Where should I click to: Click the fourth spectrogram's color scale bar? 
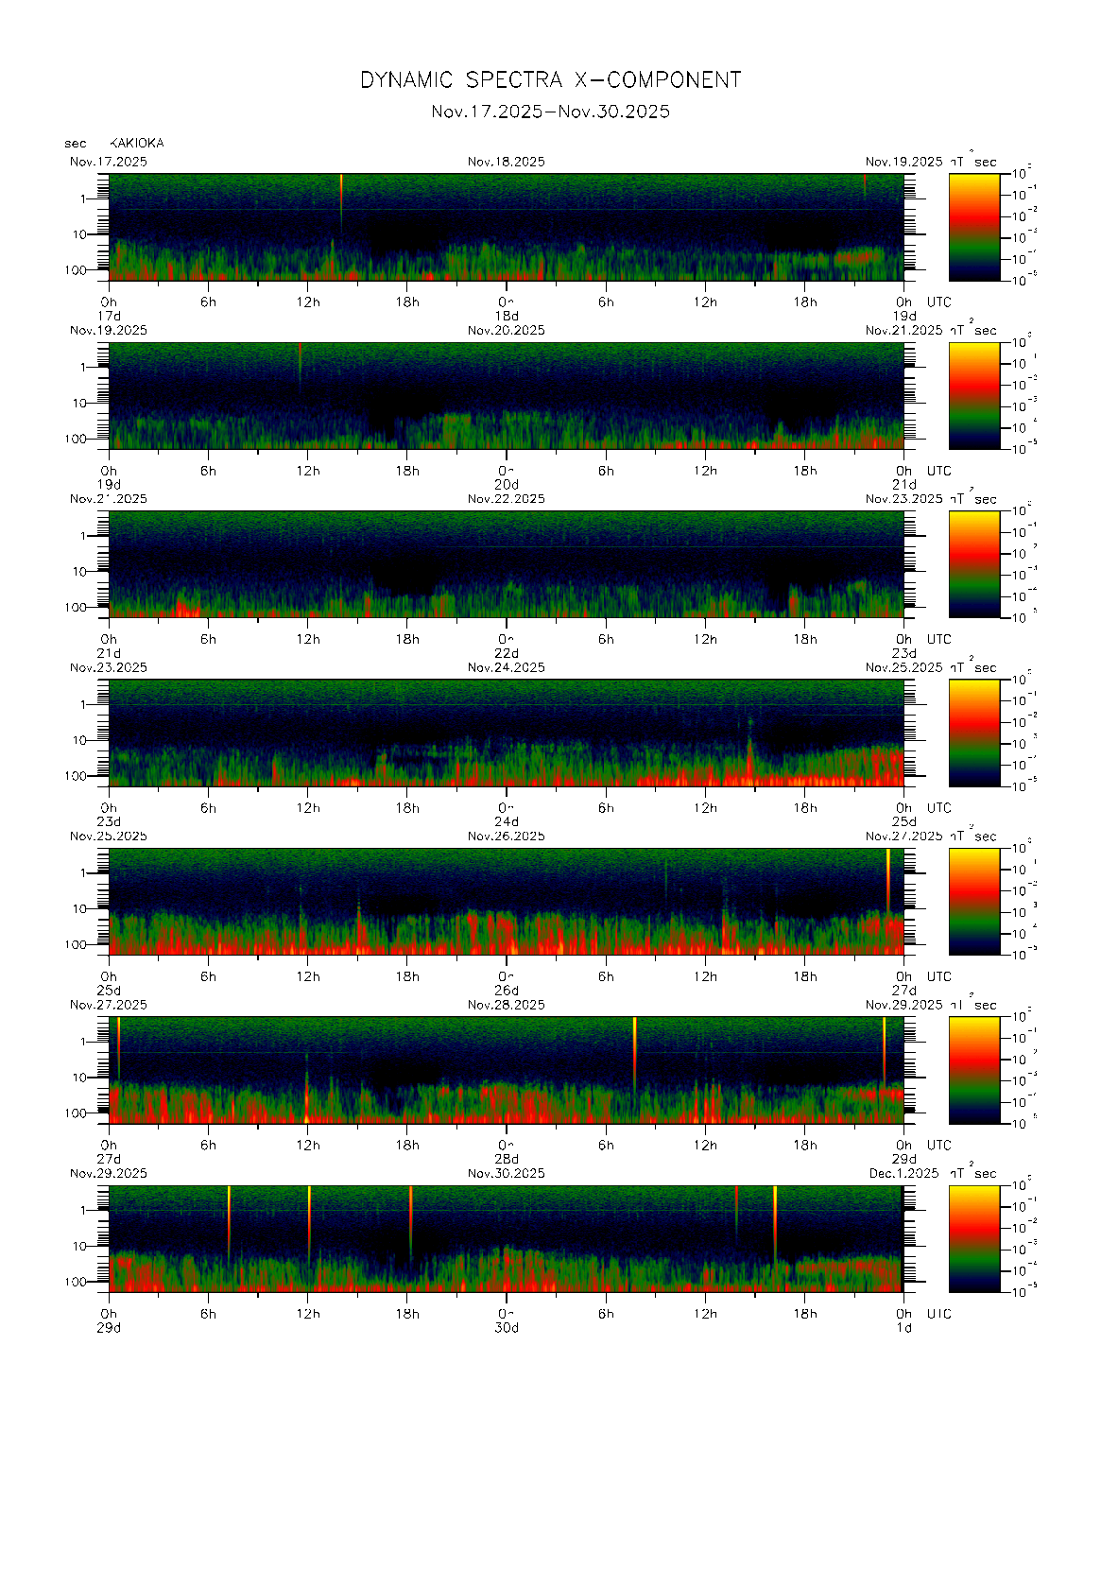click(973, 732)
